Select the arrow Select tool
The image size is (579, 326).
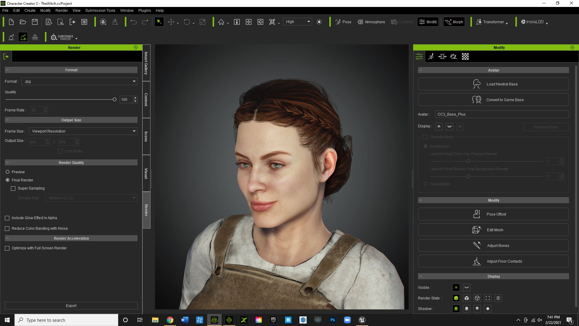[159, 22]
